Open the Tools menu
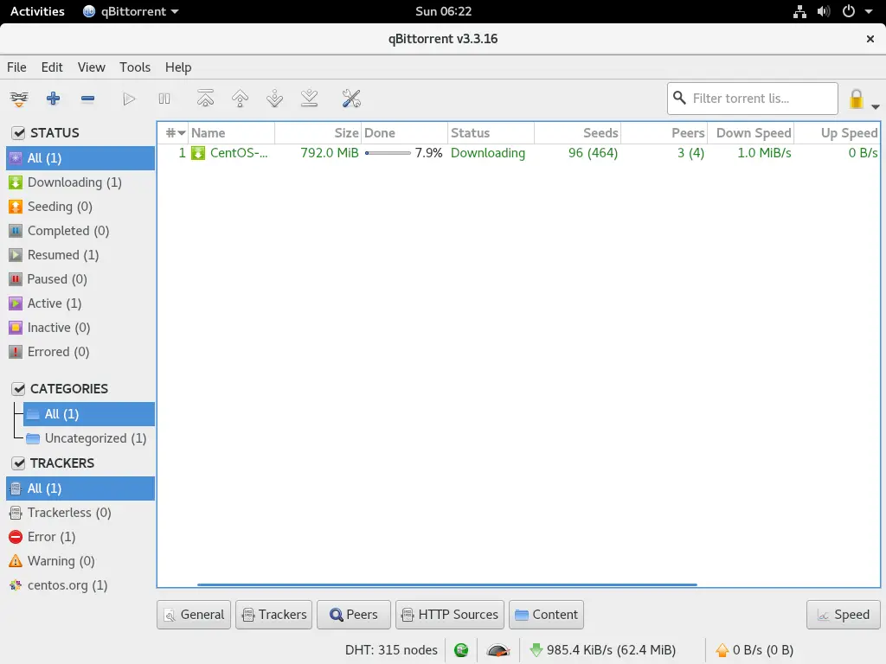Viewport: 886px width, 664px height. (x=135, y=67)
